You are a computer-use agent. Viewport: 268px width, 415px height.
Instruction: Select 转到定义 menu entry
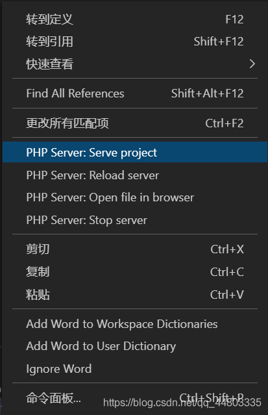(135, 19)
